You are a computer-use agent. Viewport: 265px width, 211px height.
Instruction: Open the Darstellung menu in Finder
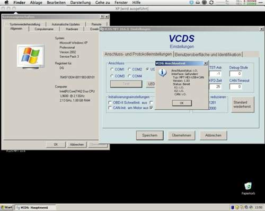point(81,3)
